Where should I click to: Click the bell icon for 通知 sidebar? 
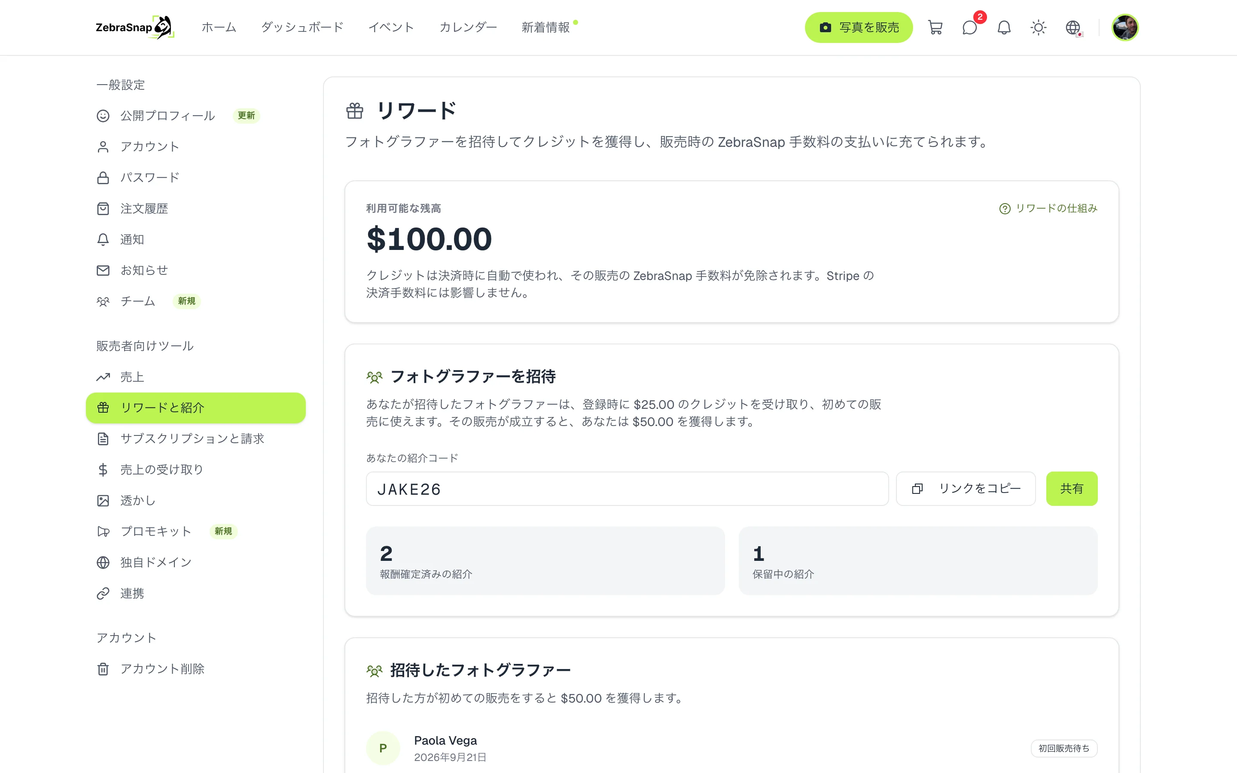point(103,240)
